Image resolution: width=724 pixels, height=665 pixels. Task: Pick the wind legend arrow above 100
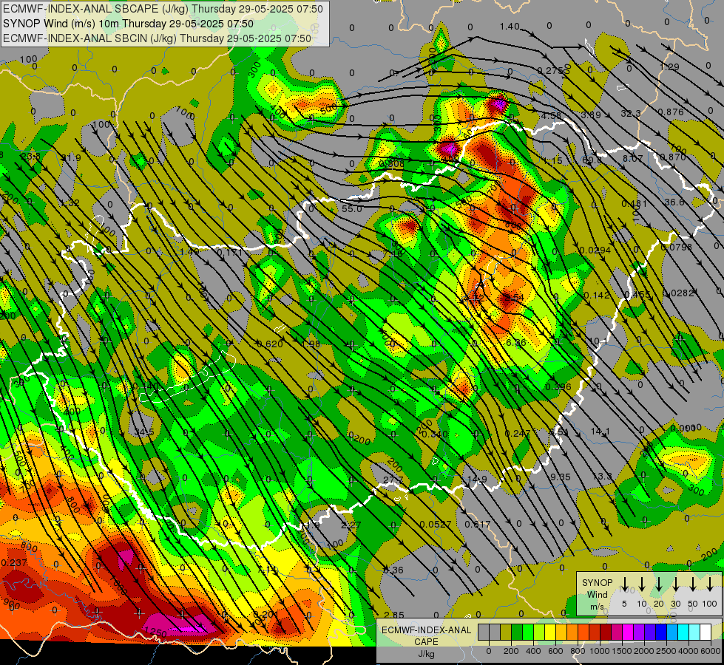(710, 584)
